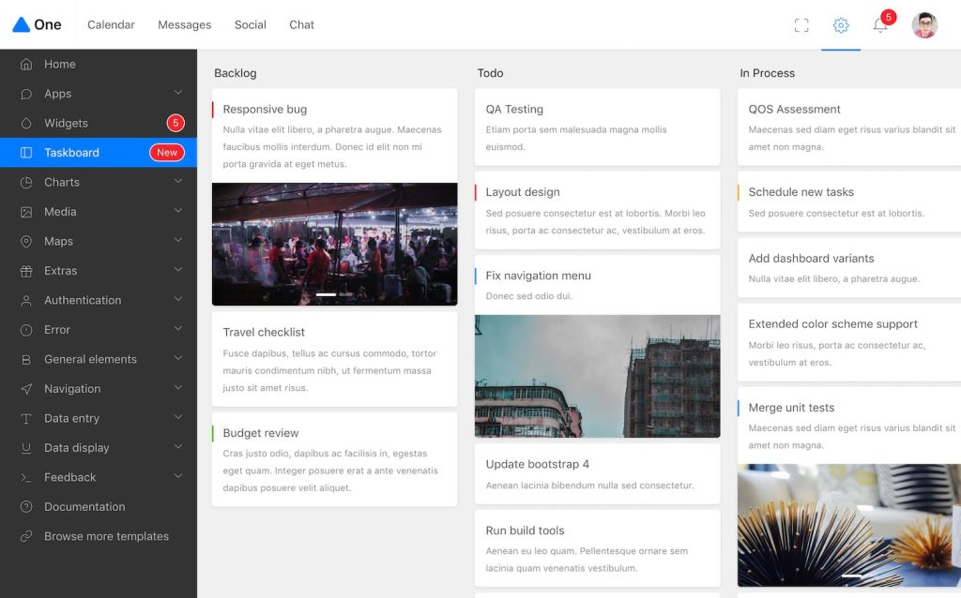Screen dimensions: 961x598
Task: Open the settings gear in the top bar
Action: 840,25
